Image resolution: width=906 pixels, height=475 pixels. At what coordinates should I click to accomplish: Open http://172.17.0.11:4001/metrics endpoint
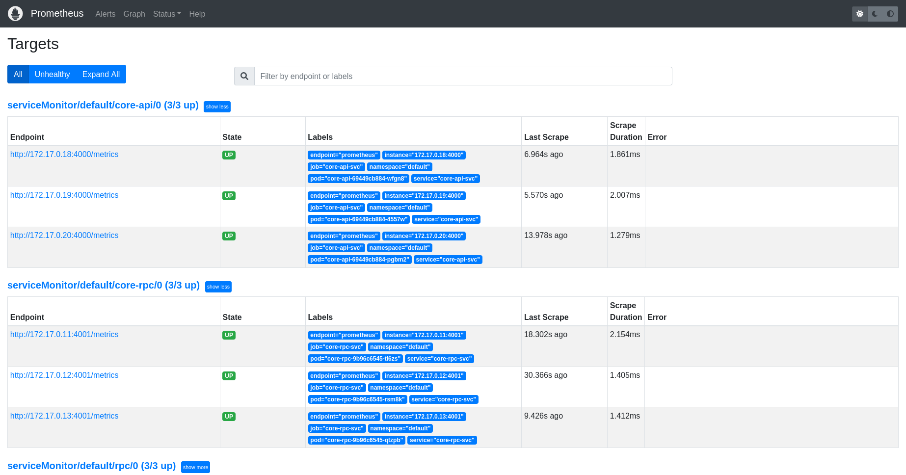coord(64,334)
